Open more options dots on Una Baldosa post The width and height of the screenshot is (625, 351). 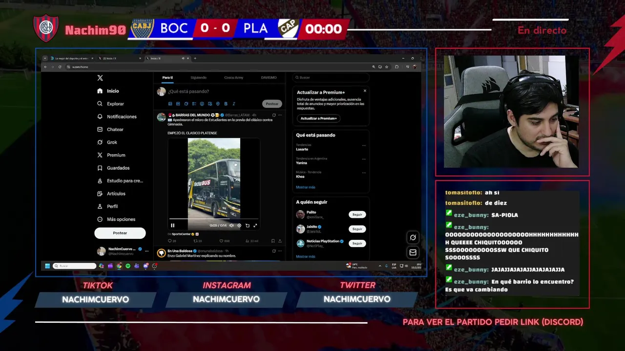pos(280,251)
